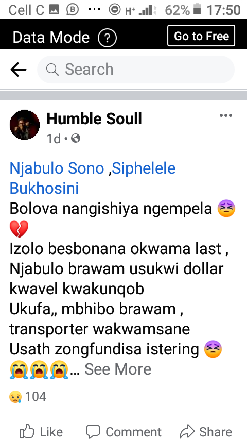Tap the thumbs-up Like icon

[27, 431]
